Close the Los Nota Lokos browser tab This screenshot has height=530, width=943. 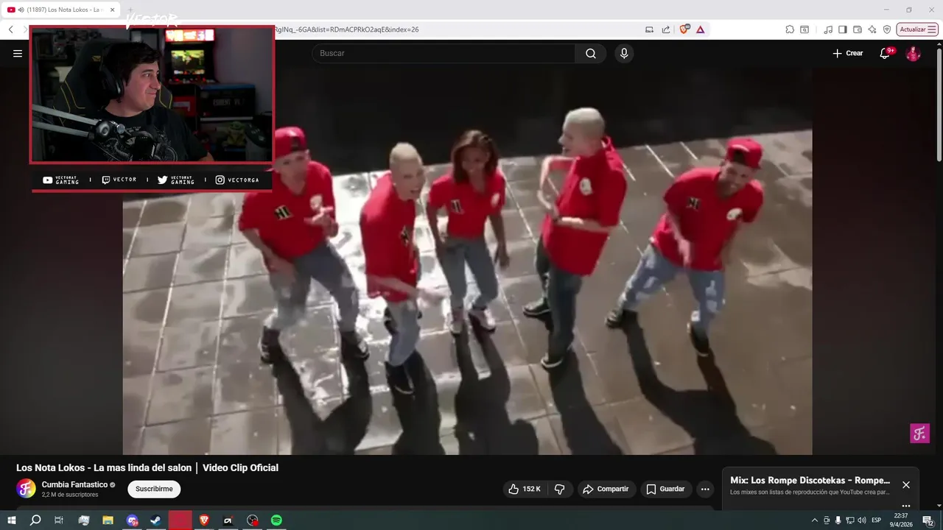(113, 10)
